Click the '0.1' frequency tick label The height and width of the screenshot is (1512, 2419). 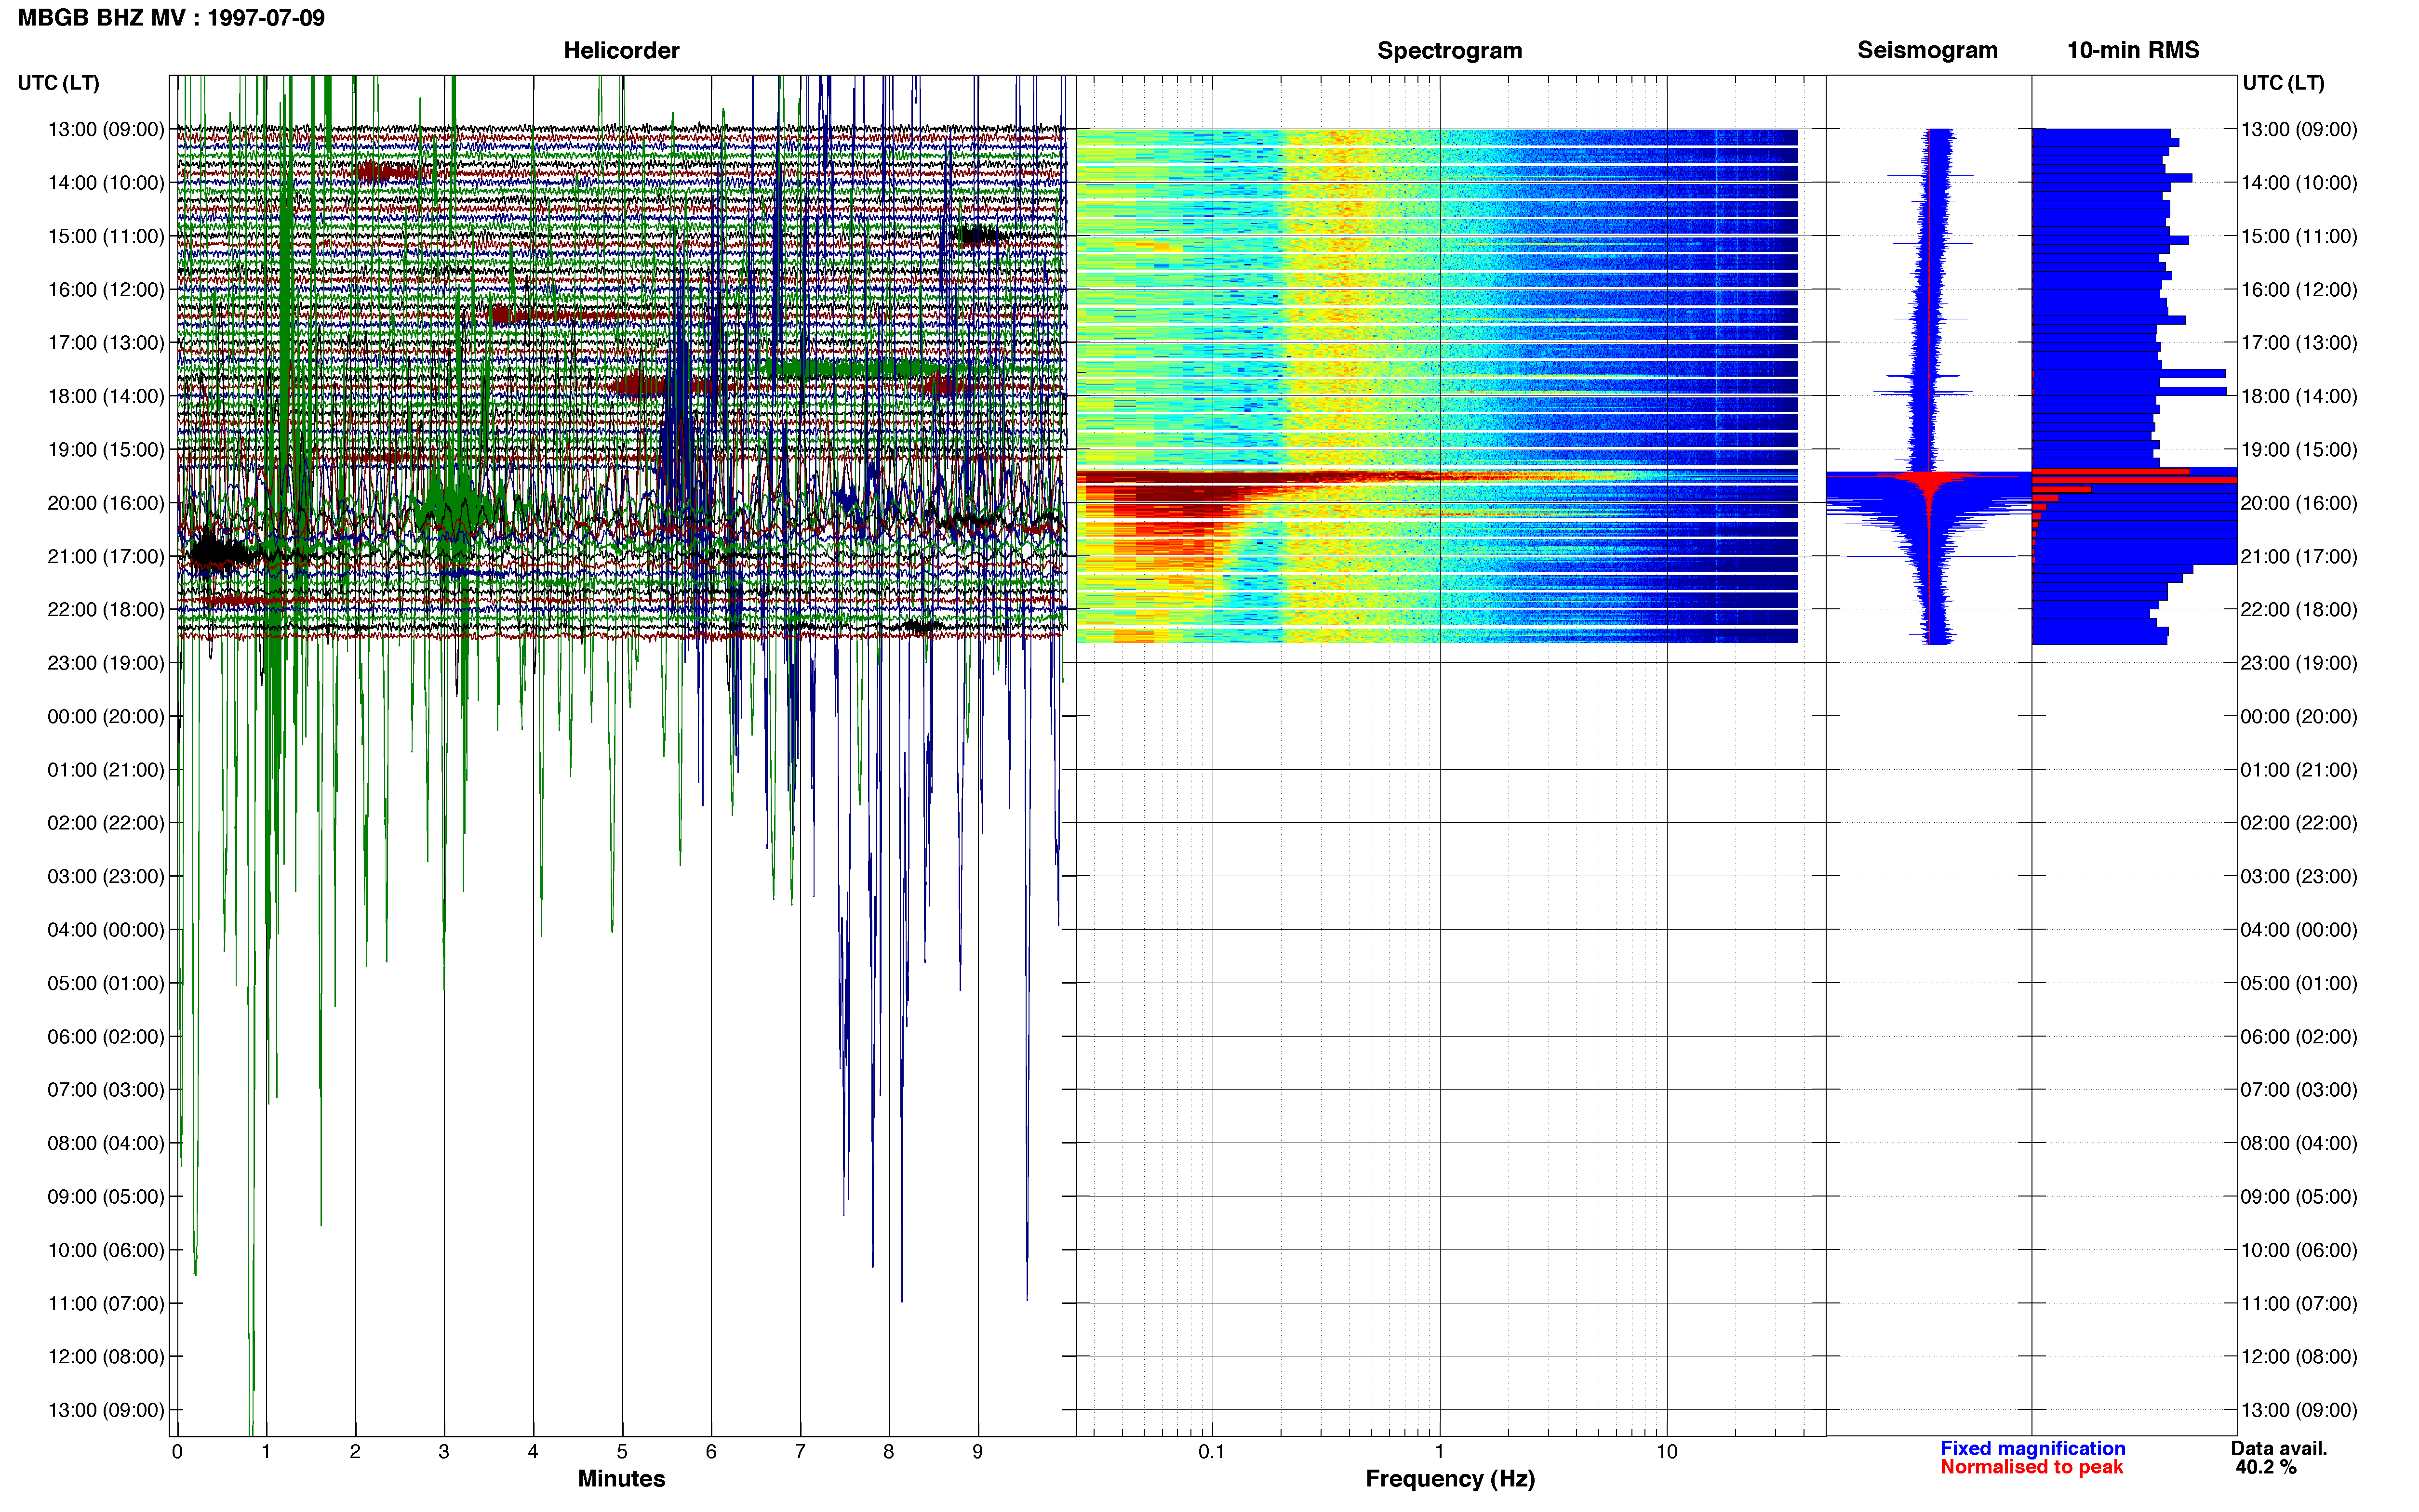1212,1452
